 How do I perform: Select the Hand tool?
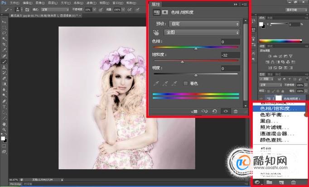[x=4, y=124]
